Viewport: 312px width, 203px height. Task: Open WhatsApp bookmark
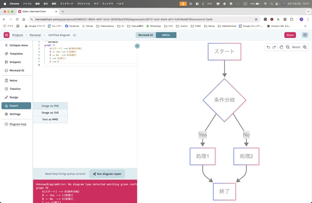coord(153,26)
